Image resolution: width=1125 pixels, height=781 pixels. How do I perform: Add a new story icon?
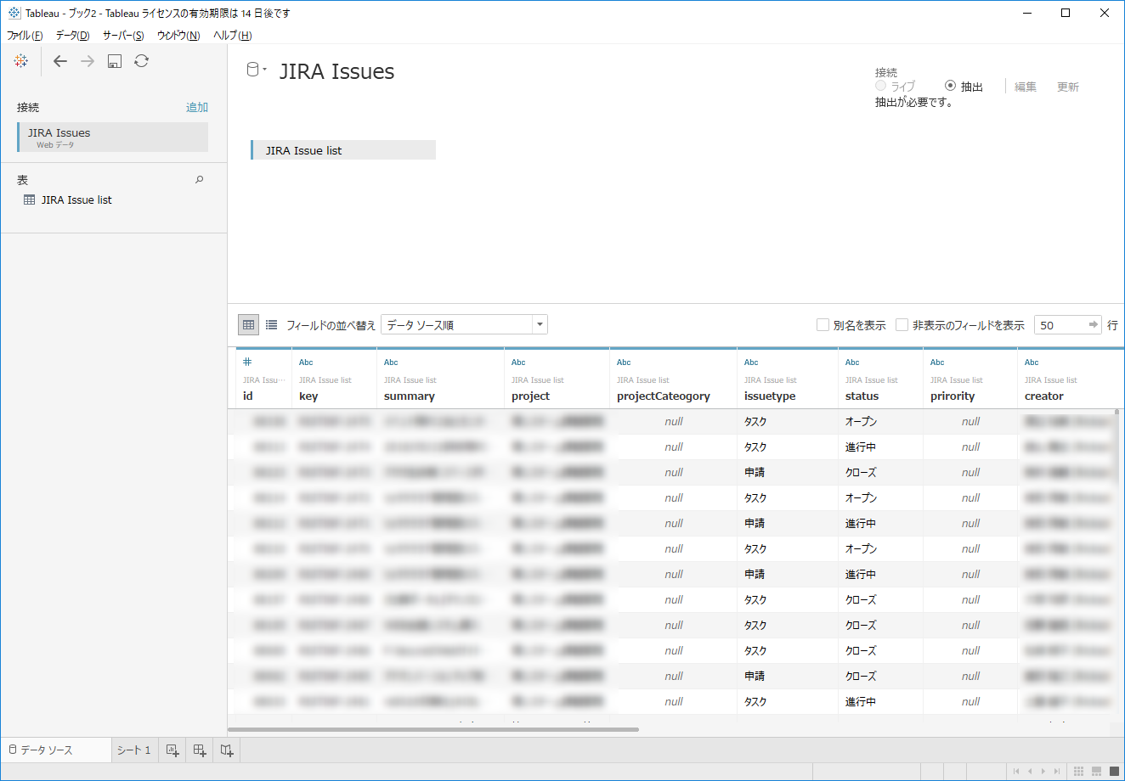pos(227,750)
